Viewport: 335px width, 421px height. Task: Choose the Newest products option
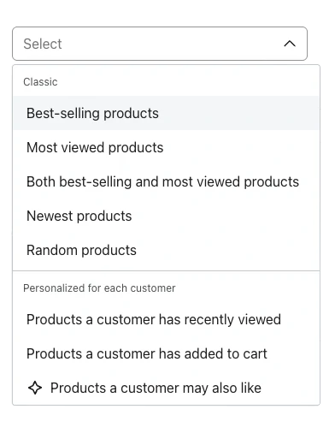tap(167, 216)
